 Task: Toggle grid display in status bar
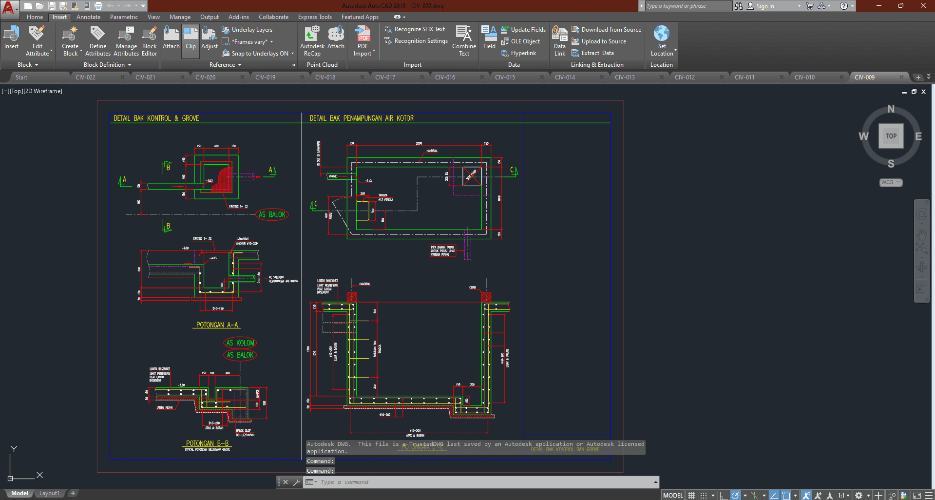(691, 495)
